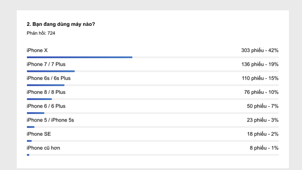Image resolution: width=302 pixels, height=170 pixels.
Task: Click the iPhone X blue progress bar
Action: (x=80, y=57)
